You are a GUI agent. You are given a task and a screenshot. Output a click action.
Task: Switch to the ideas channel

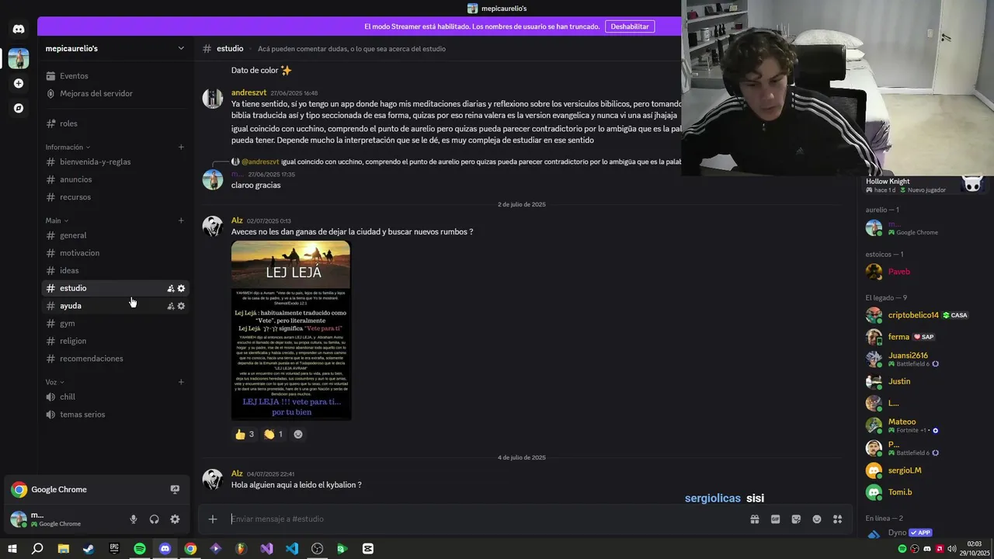[115, 270]
